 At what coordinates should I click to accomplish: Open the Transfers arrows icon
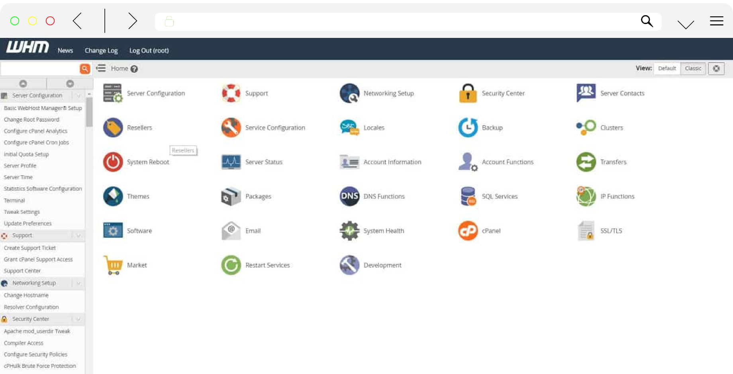point(586,162)
